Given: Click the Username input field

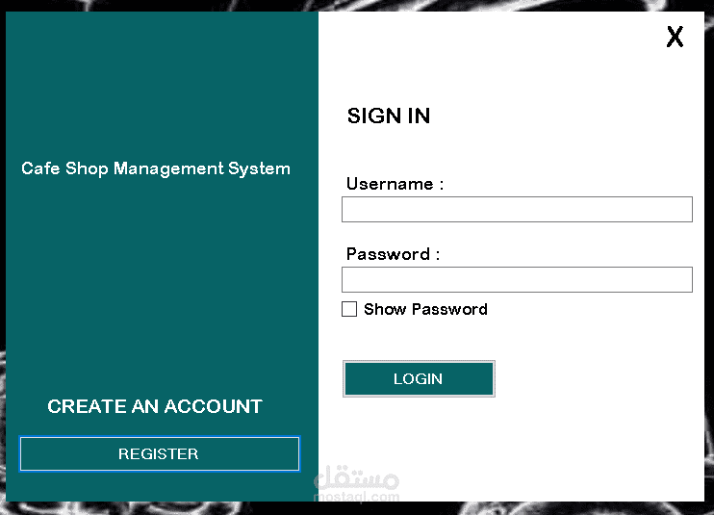Looking at the screenshot, I should 517,210.
